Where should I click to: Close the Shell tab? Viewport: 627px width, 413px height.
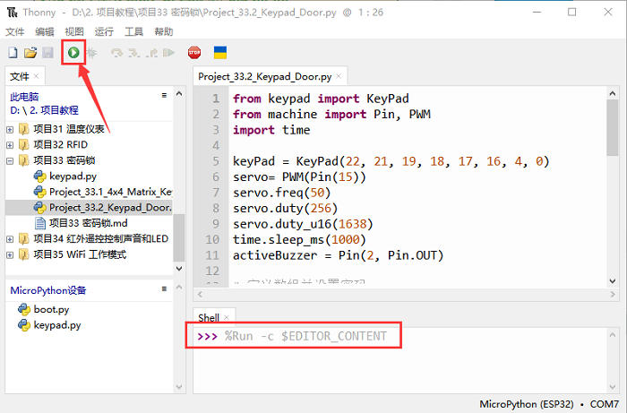coord(227,318)
